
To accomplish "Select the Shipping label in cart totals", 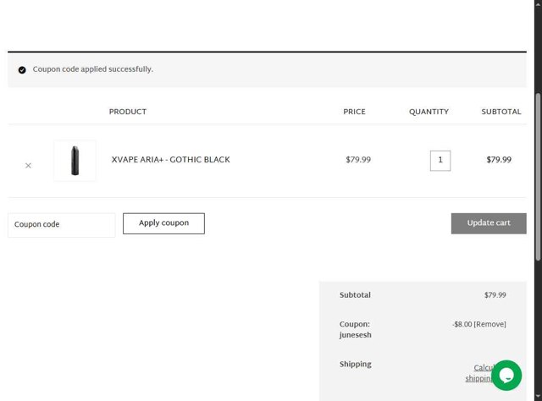I will pyautogui.click(x=356, y=365).
